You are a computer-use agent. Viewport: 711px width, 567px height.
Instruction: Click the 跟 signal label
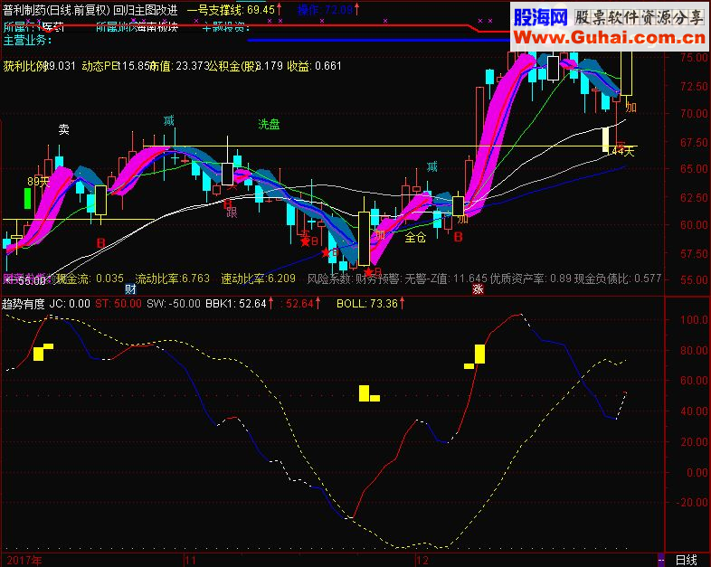coord(232,213)
